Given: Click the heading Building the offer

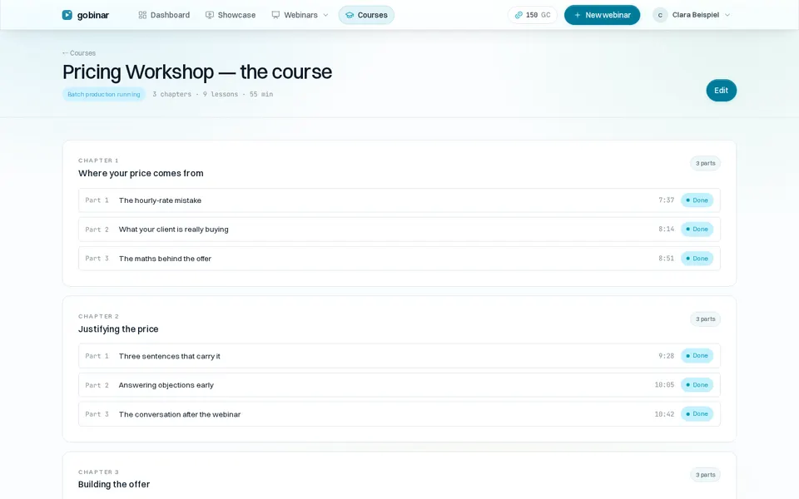Looking at the screenshot, I should click(114, 484).
